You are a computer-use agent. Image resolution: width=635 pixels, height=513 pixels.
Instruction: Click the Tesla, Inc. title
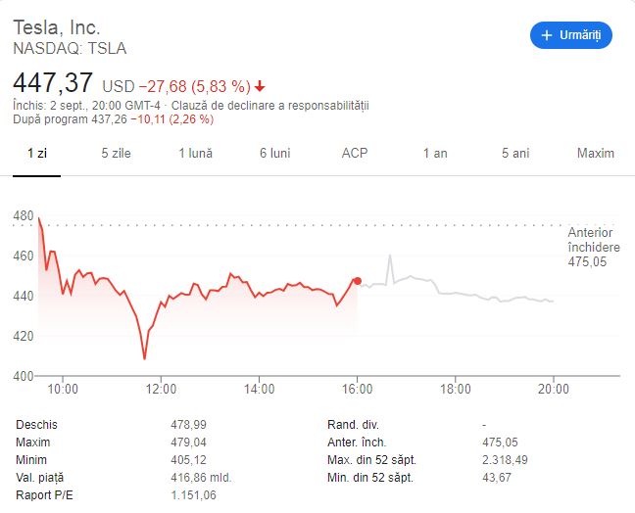(x=57, y=27)
